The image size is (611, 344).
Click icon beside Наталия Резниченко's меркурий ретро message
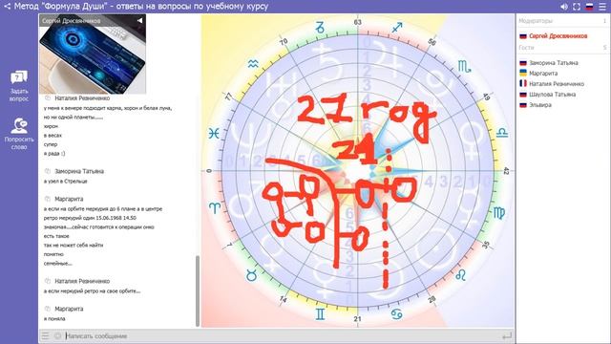point(48,281)
